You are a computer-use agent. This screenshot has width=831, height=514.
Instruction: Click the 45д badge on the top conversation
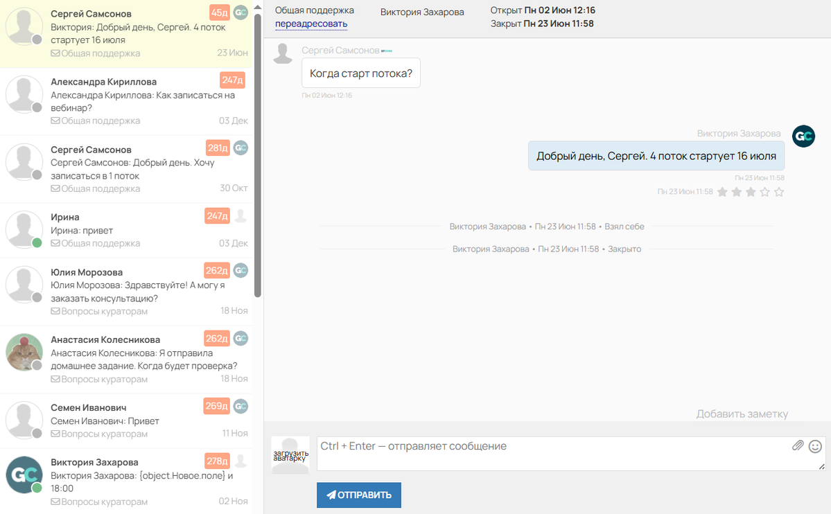click(x=219, y=12)
